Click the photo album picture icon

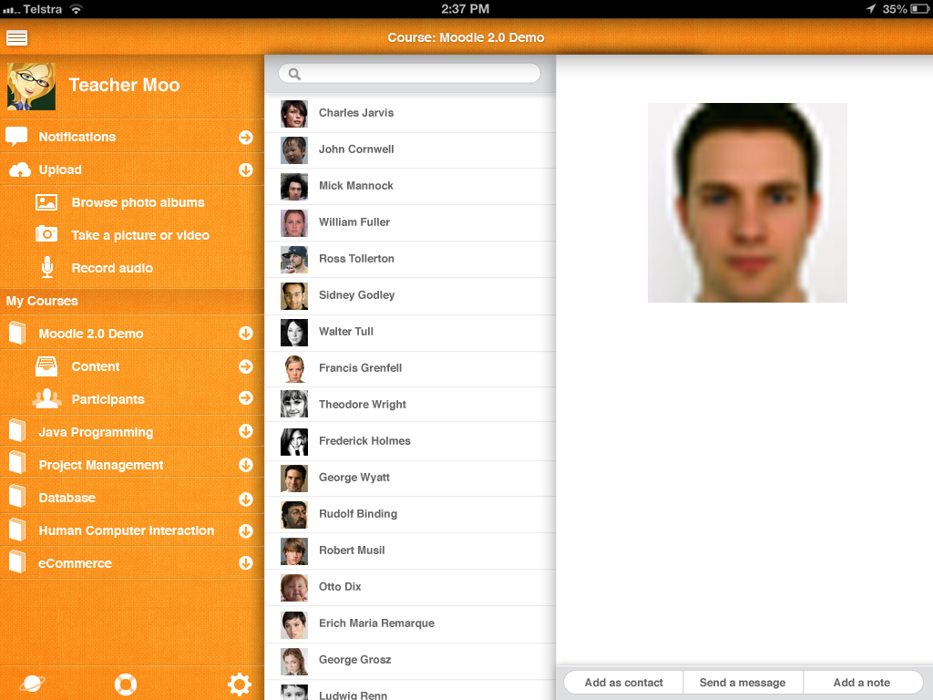tap(46, 202)
